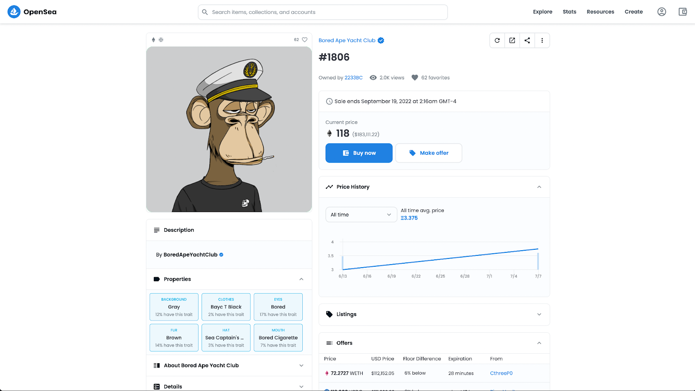Click the frozen metadata snowflake icon
The height and width of the screenshot is (391, 695).
tap(161, 40)
